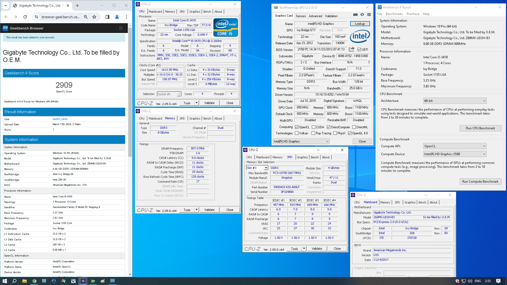Switch to CPU-Z in the taskbar
This screenshot has width=507, height=285.
[x=83, y=281]
